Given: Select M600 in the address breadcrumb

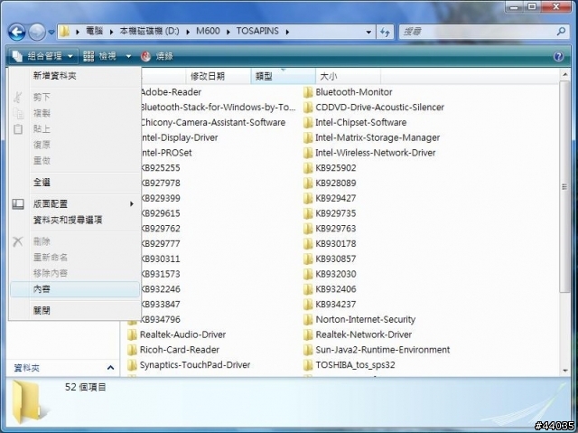Looking at the screenshot, I should tap(208, 31).
